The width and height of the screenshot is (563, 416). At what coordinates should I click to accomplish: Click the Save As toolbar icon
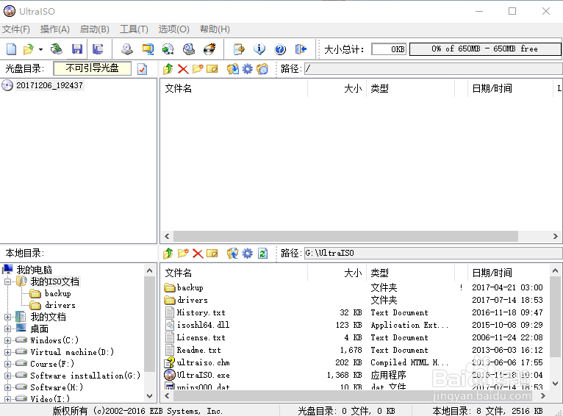point(97,49)
